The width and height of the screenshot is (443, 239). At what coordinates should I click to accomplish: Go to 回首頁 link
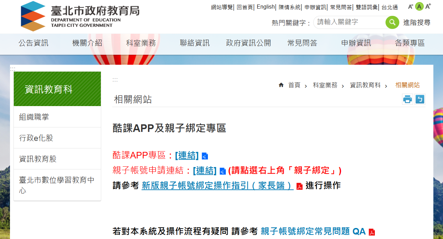point(245,7)
